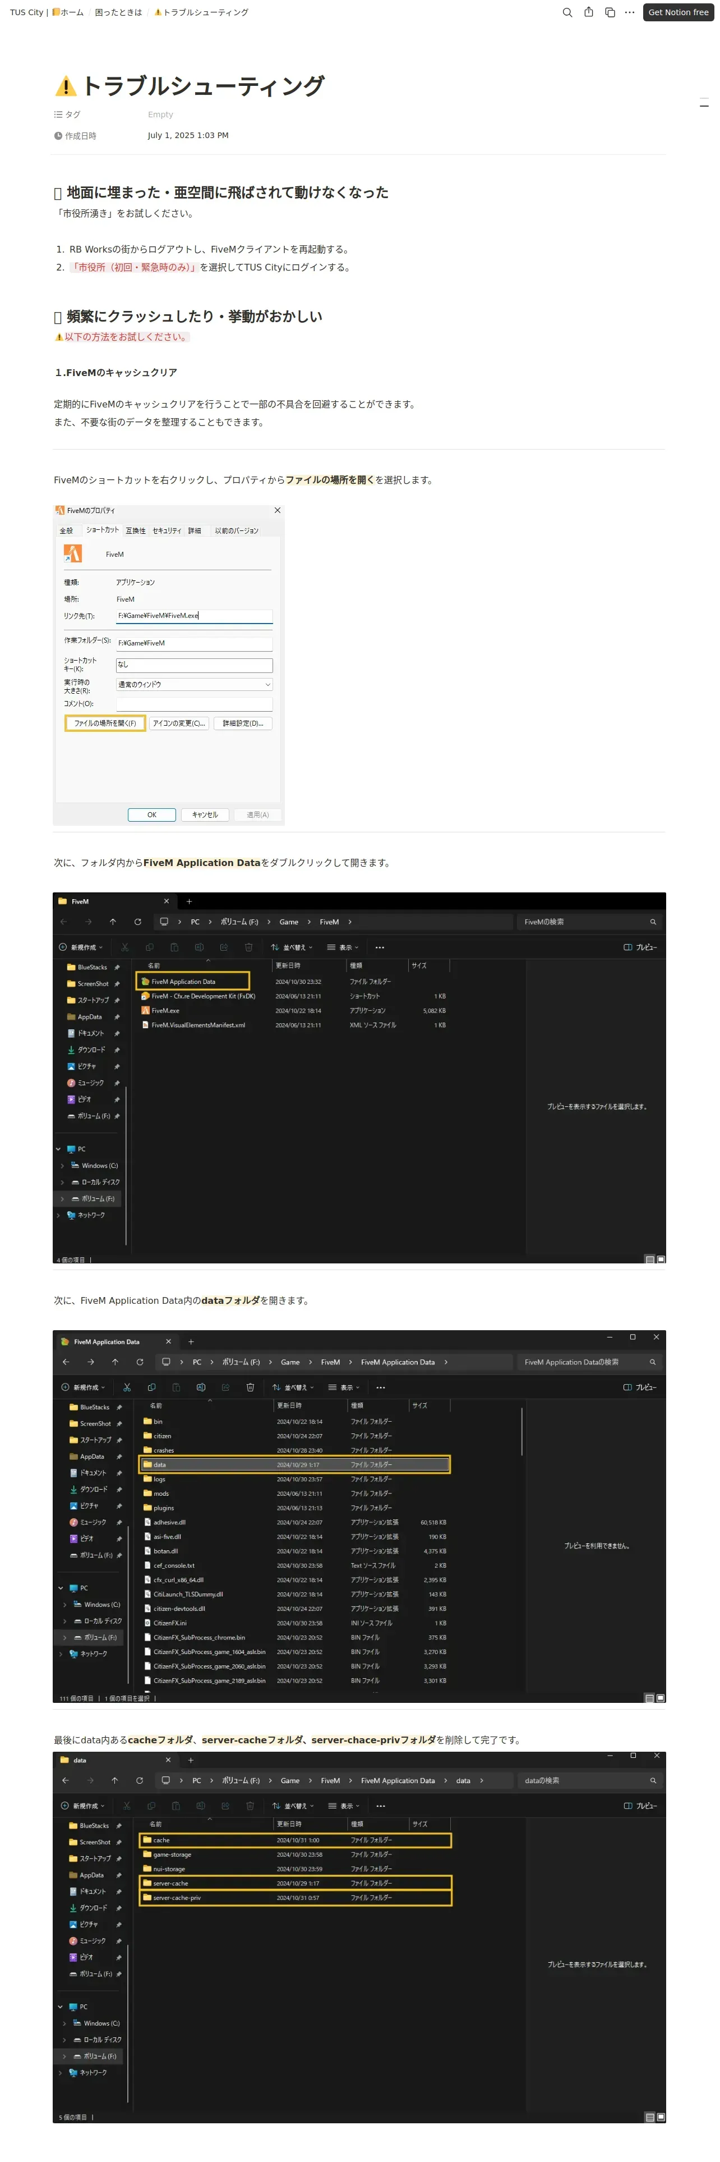Click the server-cache-priv folder row
Image resolution: width=720 pixels, height=2162 pixels.
pyautogui.click(x=295, y=1897)
